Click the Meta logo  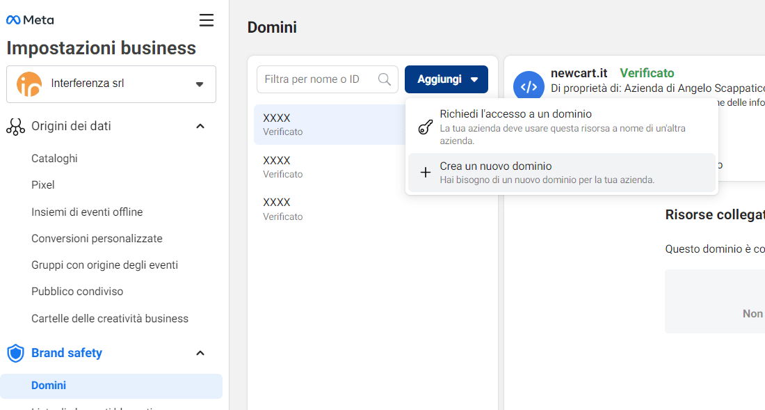click(x=30, y=20)
